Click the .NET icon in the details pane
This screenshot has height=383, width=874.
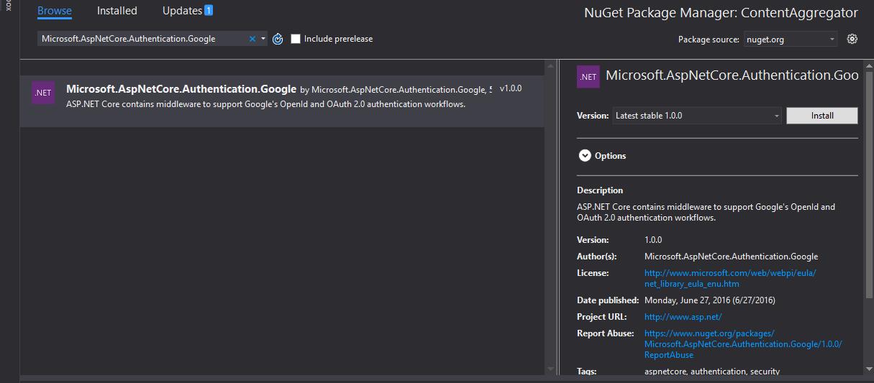pyautogui.click(x=588, y=76)
